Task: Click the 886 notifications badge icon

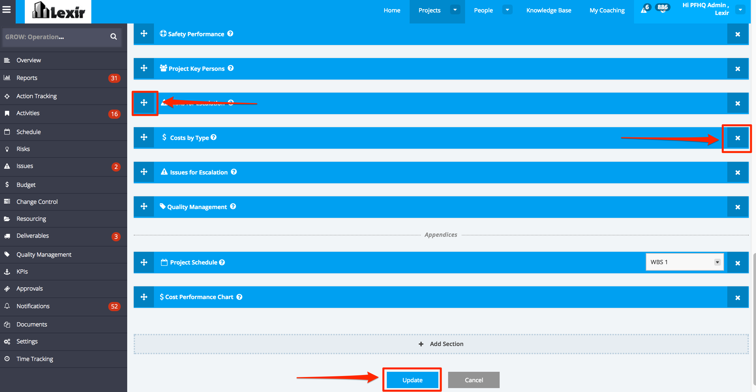Action: coord(662,8)
